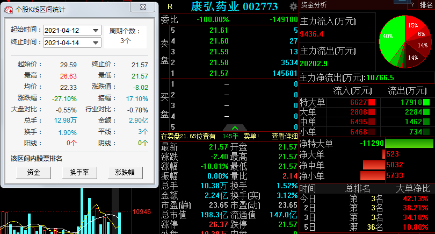Click the green up-arrow expand handle
435x234 pixels.
pyautogui.click(x=235, y=128)
